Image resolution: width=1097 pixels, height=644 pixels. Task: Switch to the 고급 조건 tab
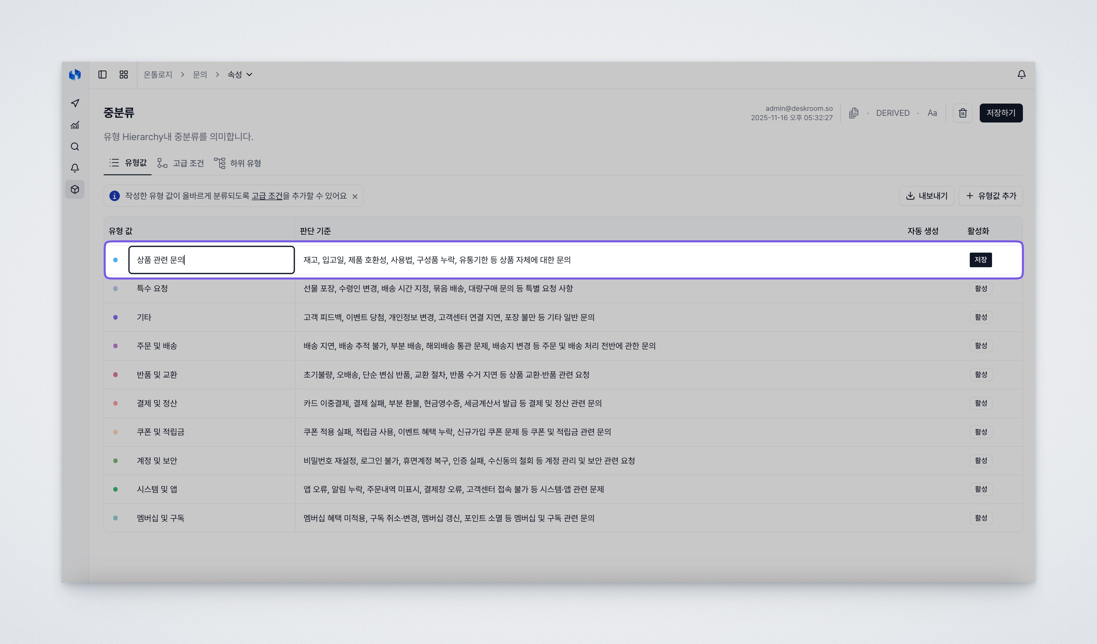click(188, 163)
